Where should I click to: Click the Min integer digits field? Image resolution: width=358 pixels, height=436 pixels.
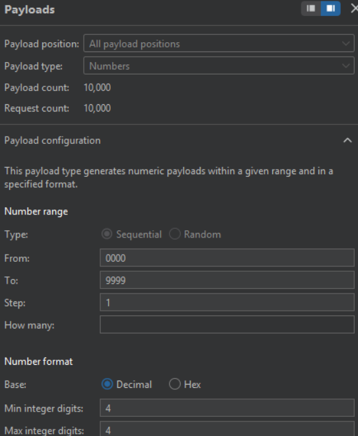(227, 408)
